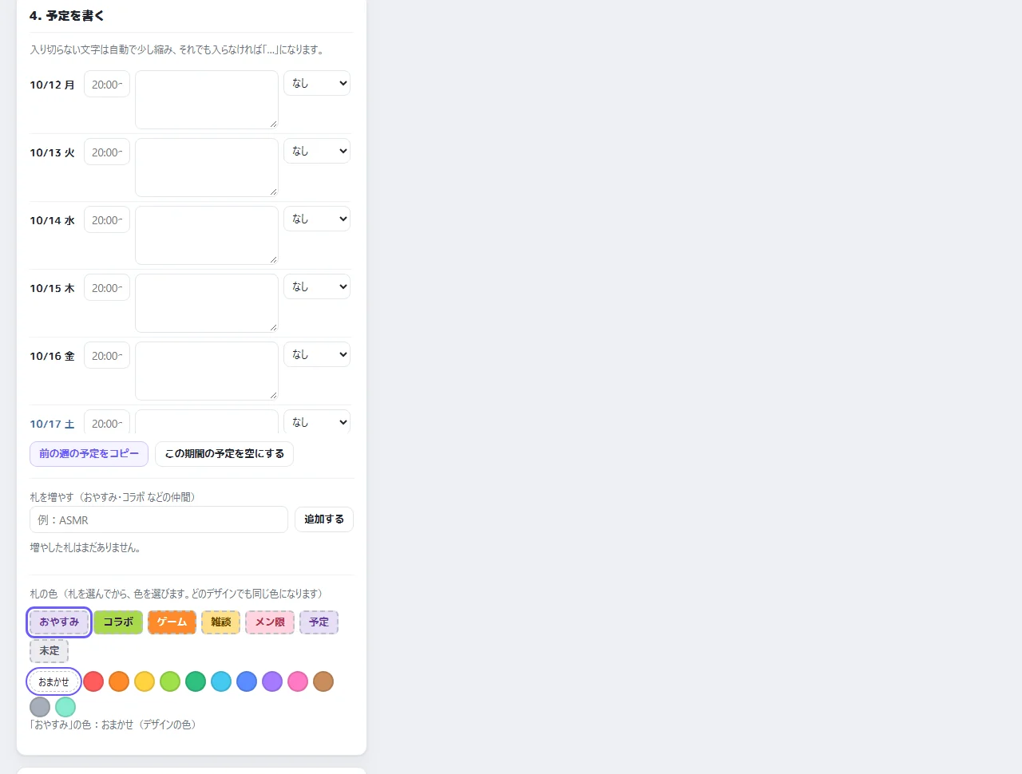Select the 雑談 tag chip

point(221,622)
